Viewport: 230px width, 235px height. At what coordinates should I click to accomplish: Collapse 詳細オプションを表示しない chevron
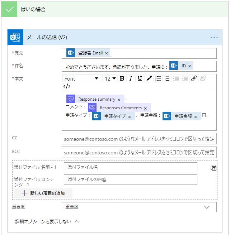[77, 221]
